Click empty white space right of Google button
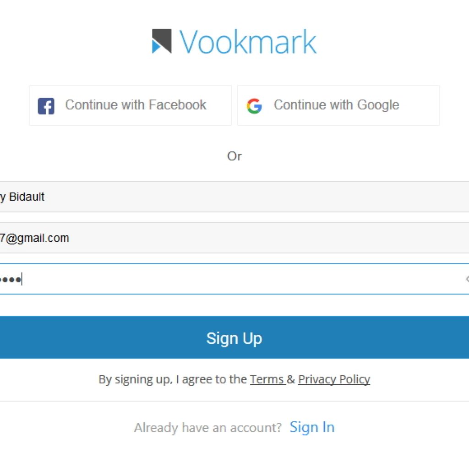 click(x=455, y=105)
